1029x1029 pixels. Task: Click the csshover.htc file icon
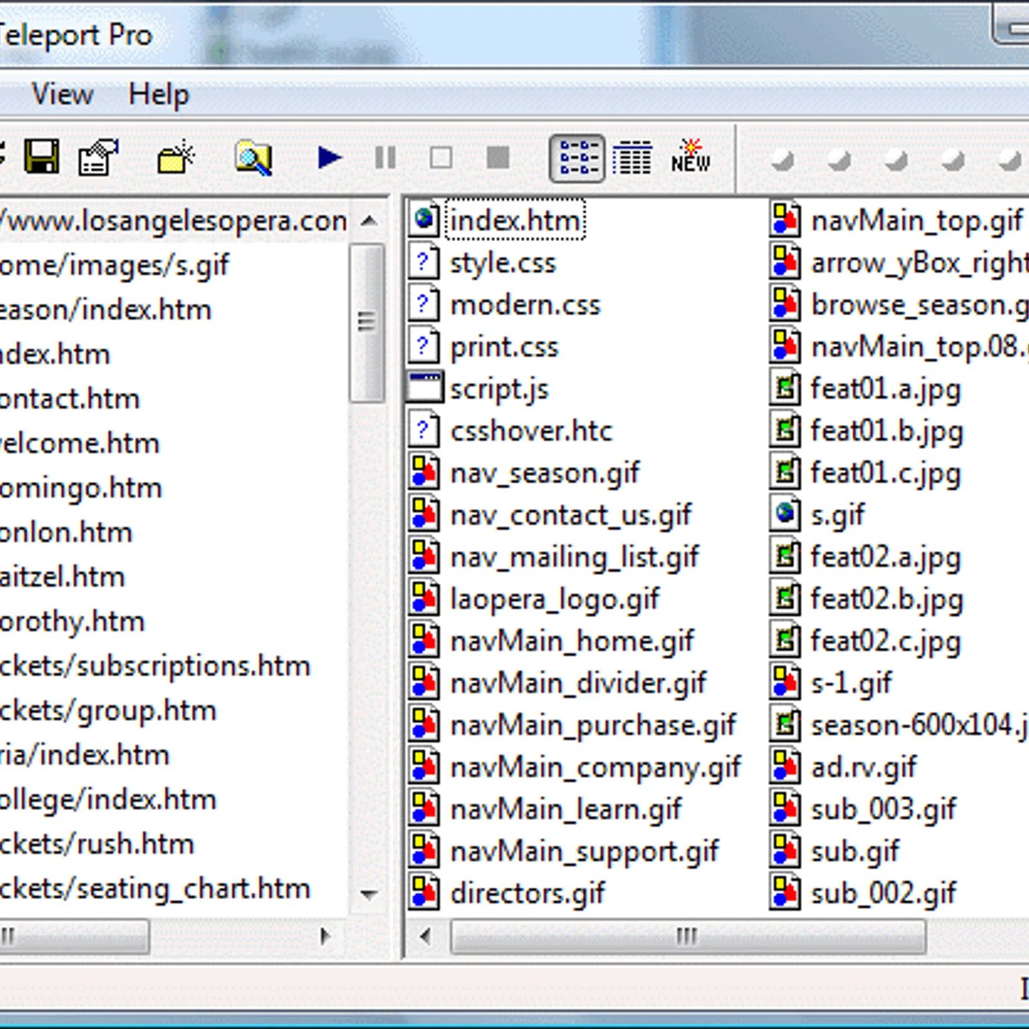click(424, 431)
